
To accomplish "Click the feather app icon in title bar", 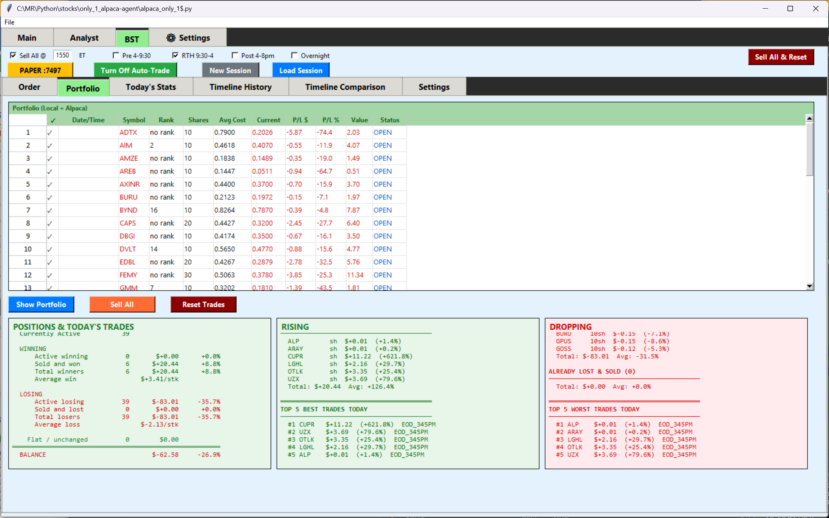I will click(9, 8).
